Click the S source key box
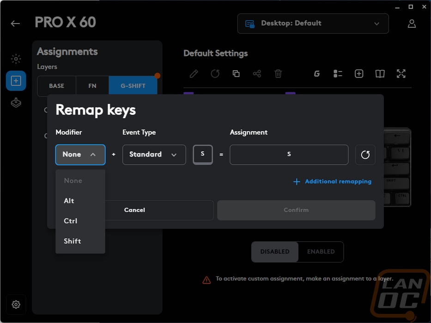Image resolution: width=431 pixels, height=323 pixels. pos(203,155)
